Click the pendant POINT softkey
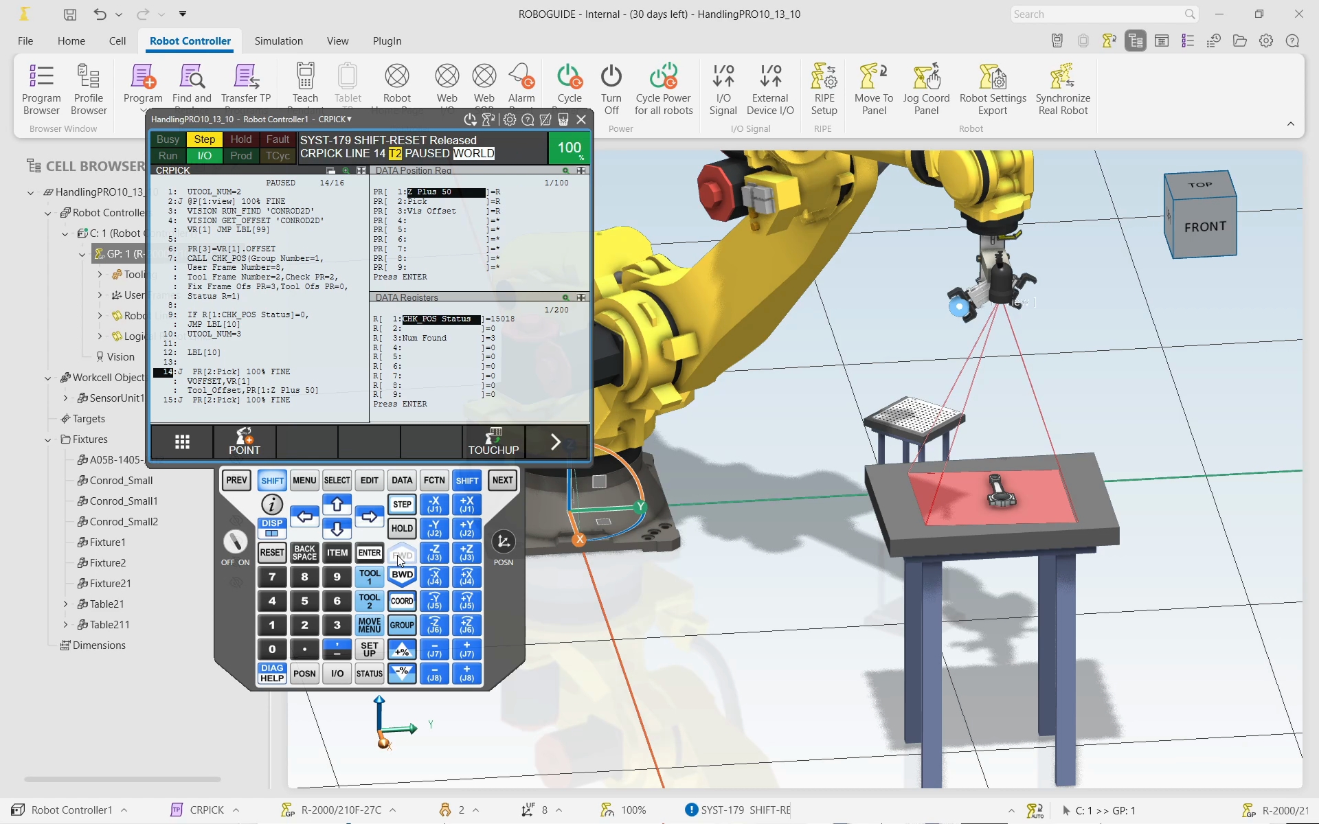1319x824 pixels. pyautogui.click(x=245, y=442)
